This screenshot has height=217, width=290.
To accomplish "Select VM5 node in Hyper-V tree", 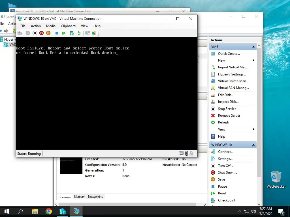I will (10, 45).
